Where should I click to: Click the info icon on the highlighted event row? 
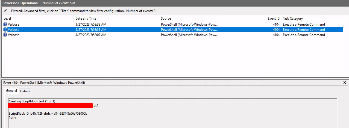pos(5,30)
